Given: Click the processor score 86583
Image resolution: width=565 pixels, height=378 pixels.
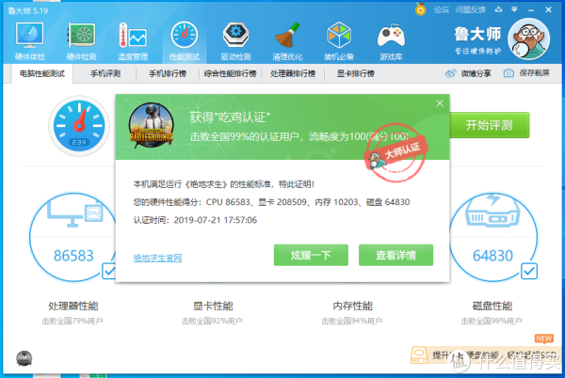Looking at the screenshot, I should (x=73, y=256).
